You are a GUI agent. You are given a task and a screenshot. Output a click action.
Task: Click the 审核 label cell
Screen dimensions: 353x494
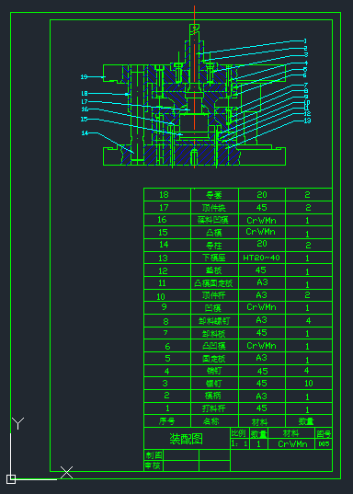(154, 465)
